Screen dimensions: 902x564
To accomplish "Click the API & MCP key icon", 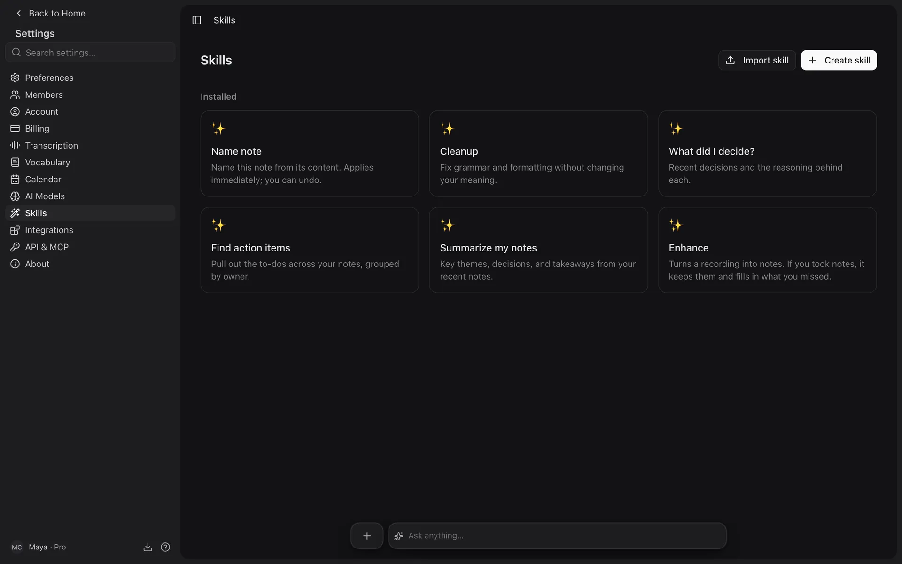I will click(x=15, y=247).
